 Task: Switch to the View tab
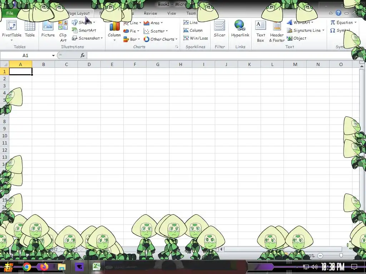point(172,13)
